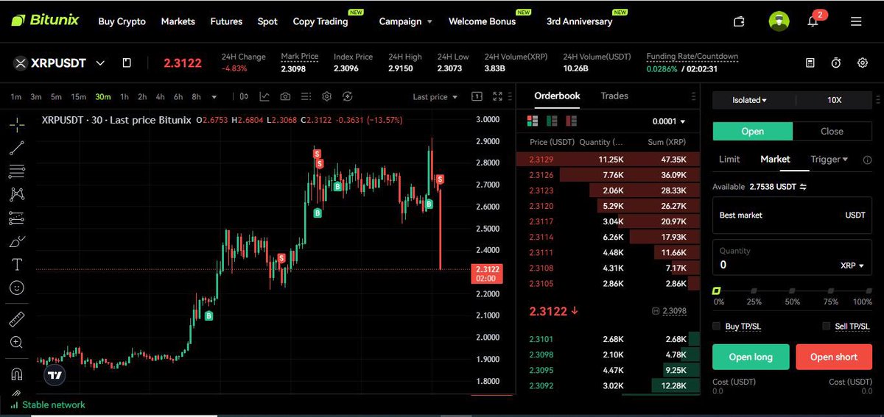Click the 2.3129 ask price row

(608, 160)
